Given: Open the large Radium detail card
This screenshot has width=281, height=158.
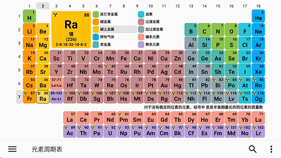Looking at the screenshot, I should pyautogui.click(x=71, y=29).
